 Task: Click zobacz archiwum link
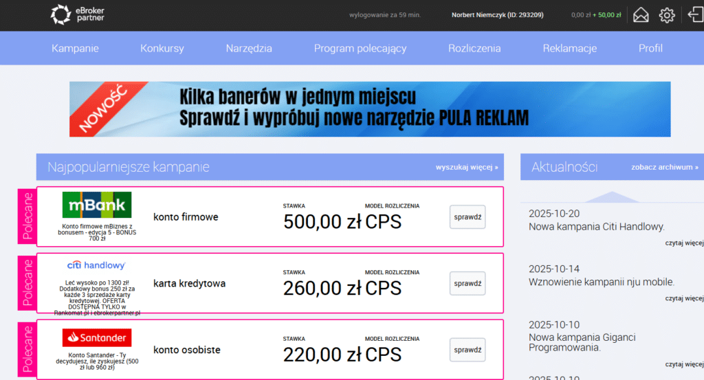[665, 168]
